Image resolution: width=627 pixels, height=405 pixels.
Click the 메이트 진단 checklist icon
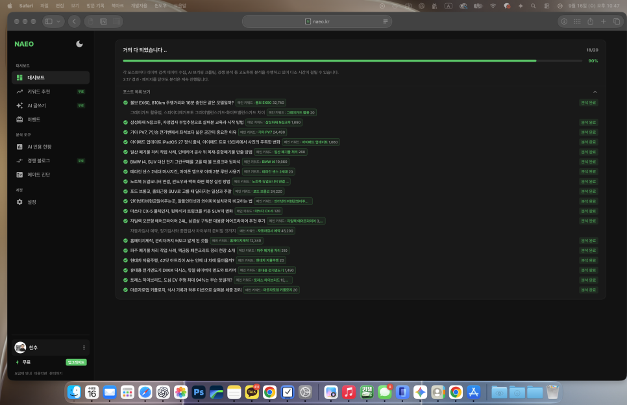click(x=19, y=175)
